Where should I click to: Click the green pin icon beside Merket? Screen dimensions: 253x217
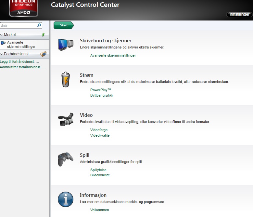[43, 35]
